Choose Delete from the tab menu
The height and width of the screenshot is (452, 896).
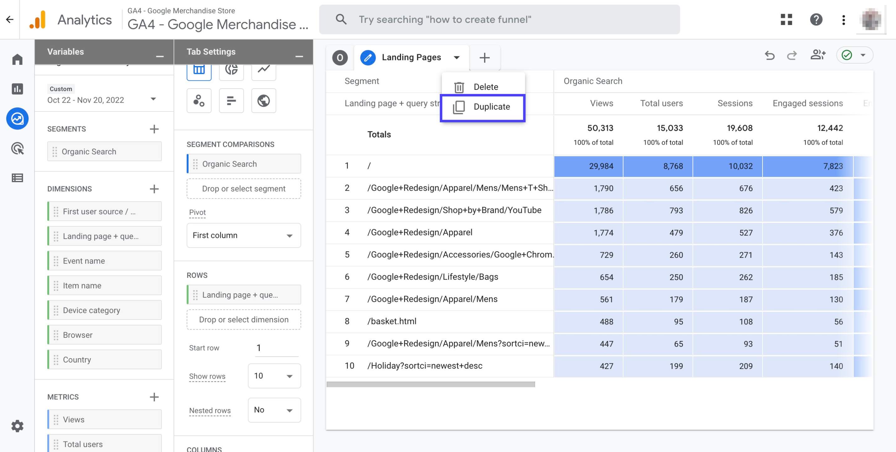[x=483, y=86]
